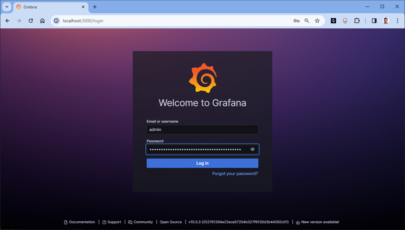Viewport: 405px width, 230px height.
Task: Toggle the browser side panel icon
Action: tap(374, 21)
